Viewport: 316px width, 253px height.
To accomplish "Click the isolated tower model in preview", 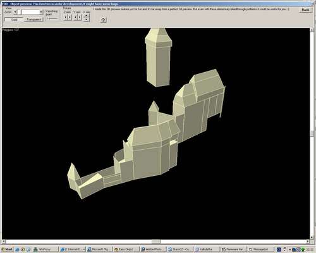I will [159, 58].
